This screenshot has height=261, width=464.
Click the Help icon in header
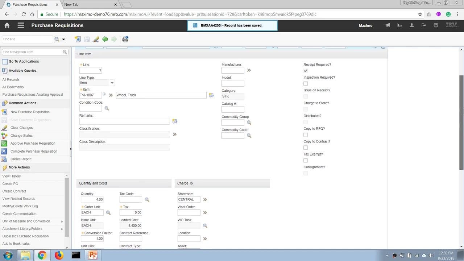coord(436,25)
